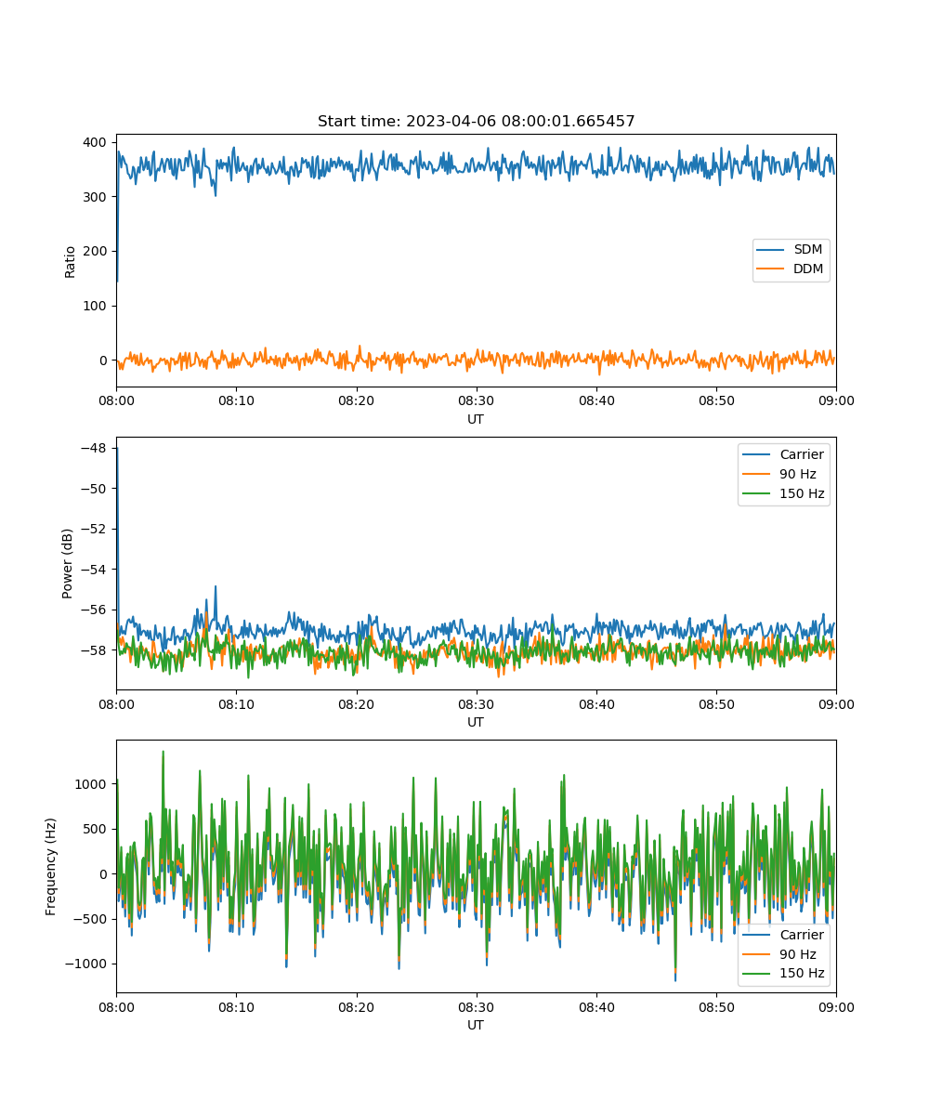Click the −52 tick on Power axis

(x=96, y=529)
